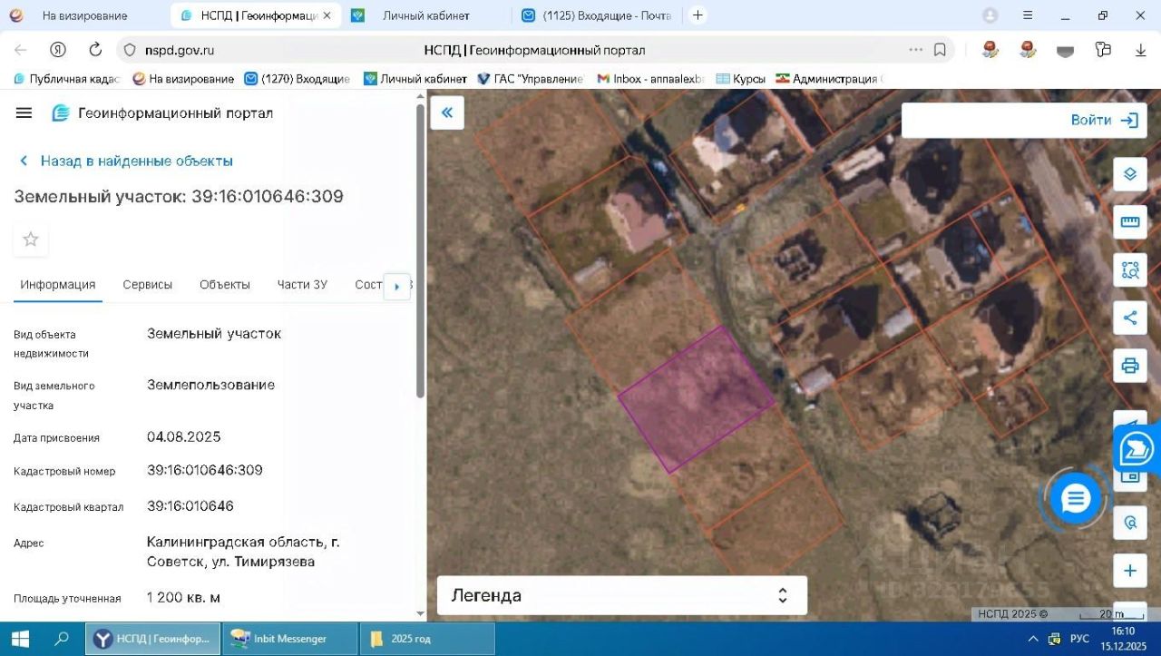1161x656 pixels.
Task: Open the hamburger menu in portal sidebar
Action: click(24, 113)
